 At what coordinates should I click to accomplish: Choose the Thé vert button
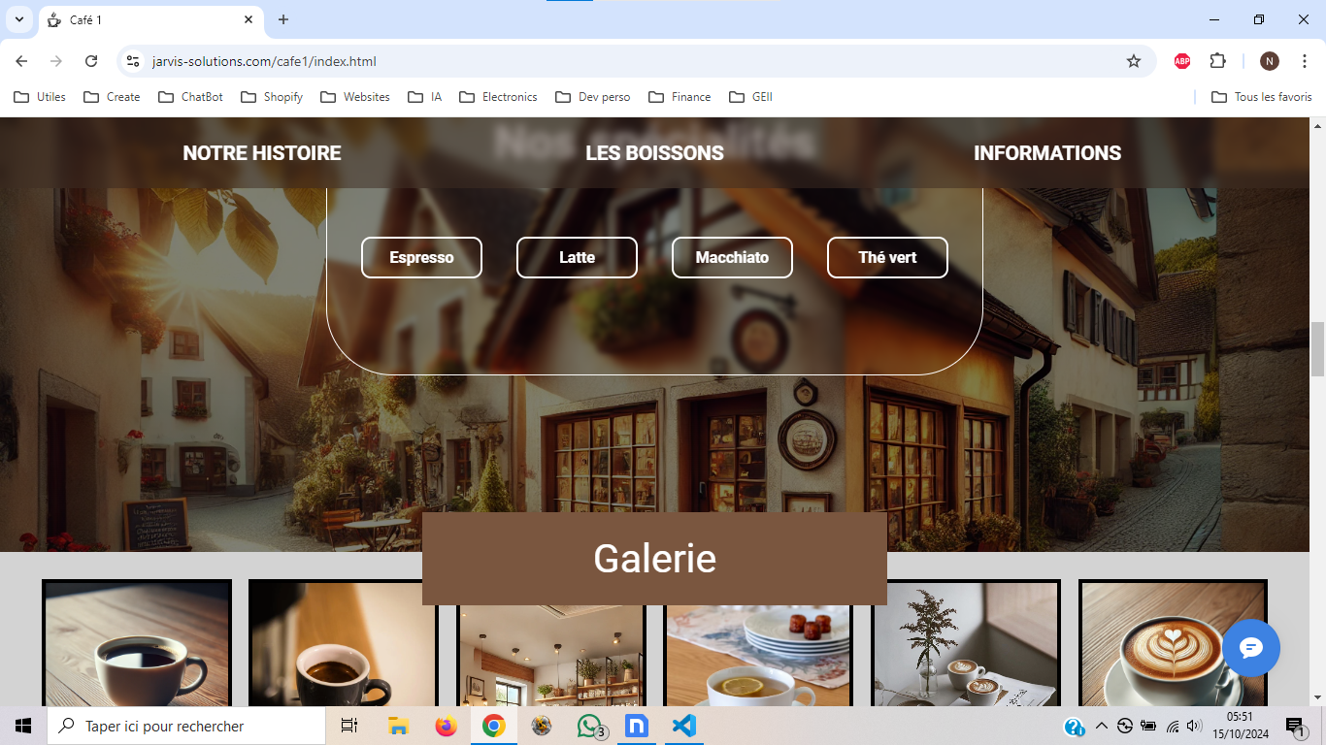[x=887, y=257]
